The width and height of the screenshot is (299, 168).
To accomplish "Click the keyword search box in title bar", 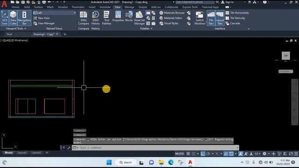I will pos(195,2).
